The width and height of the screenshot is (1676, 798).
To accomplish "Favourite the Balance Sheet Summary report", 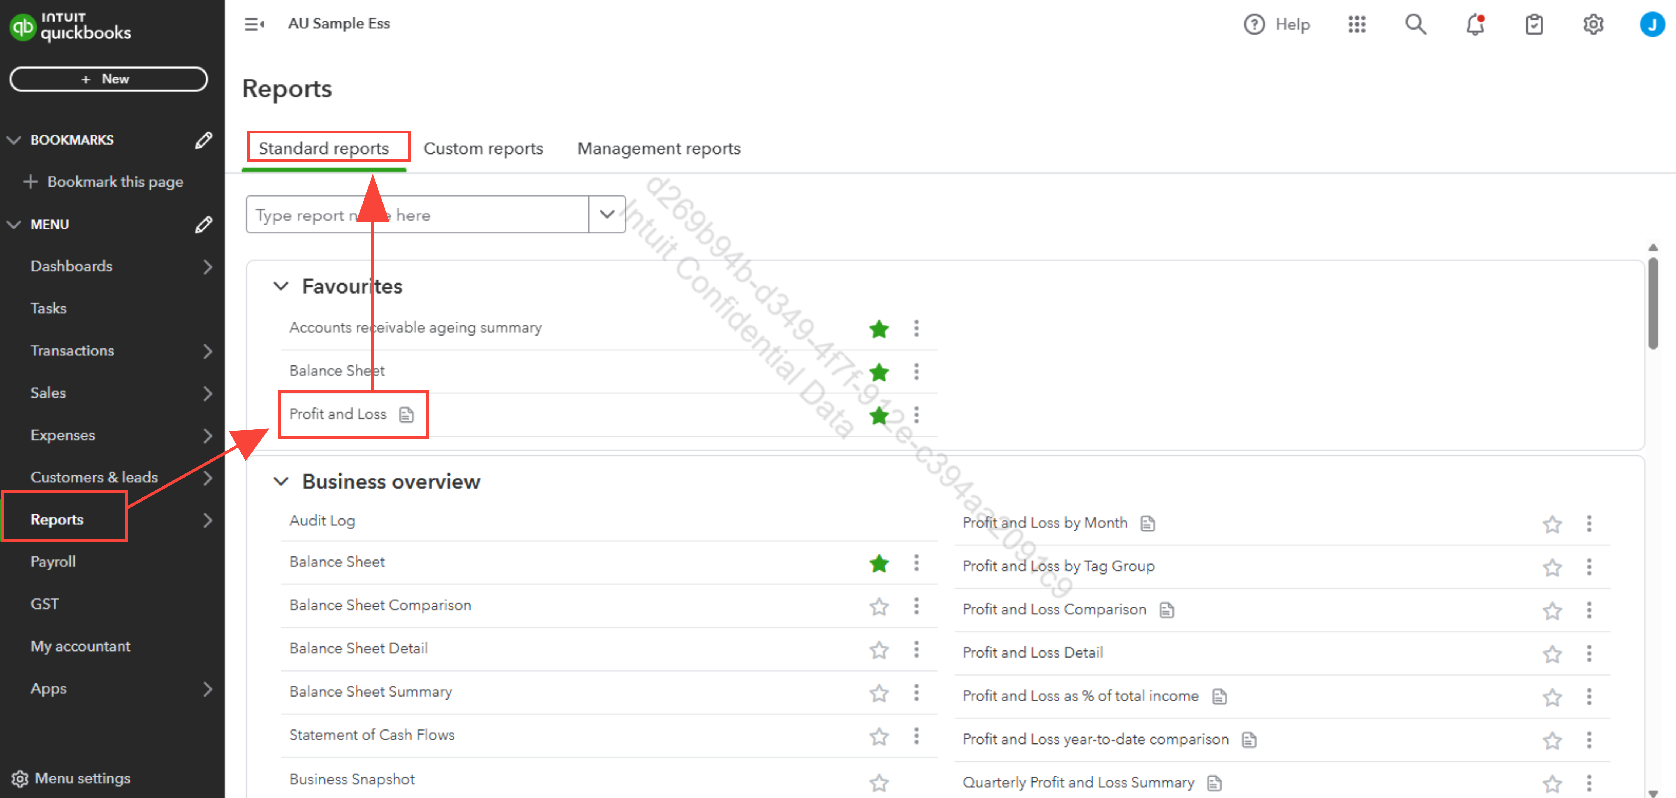I will coord(879,693).
